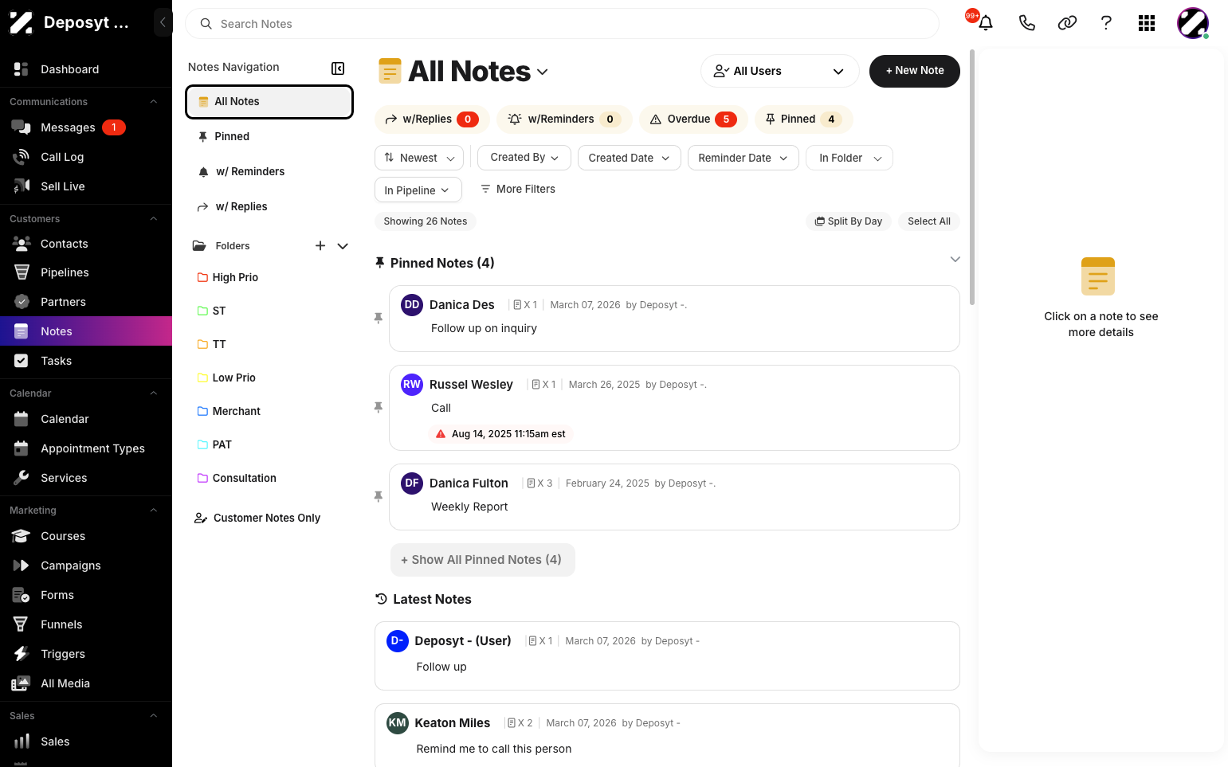Collapse the left sidebar arrow
Screen dimensions: 1228x767
pyautogui.click(x=163, y=22)
